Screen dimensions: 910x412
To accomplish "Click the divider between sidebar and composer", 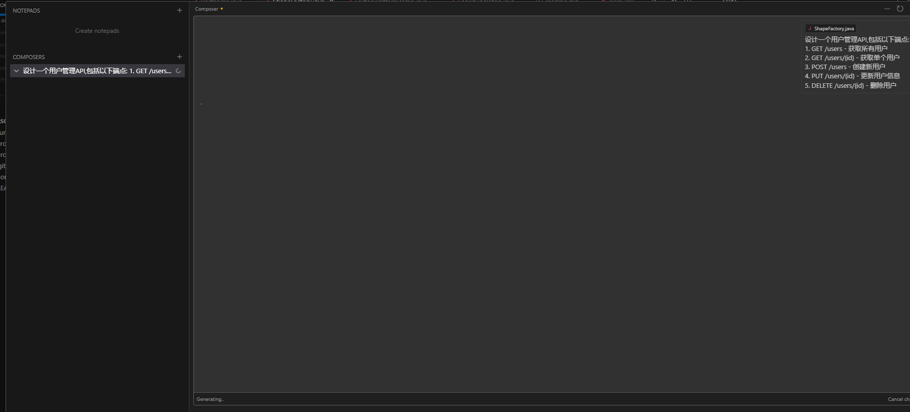I will coord(189,206).
